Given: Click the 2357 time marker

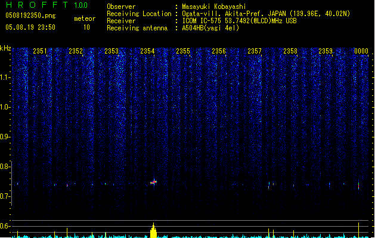Looking at the screenshot, I should pos(255,51).
